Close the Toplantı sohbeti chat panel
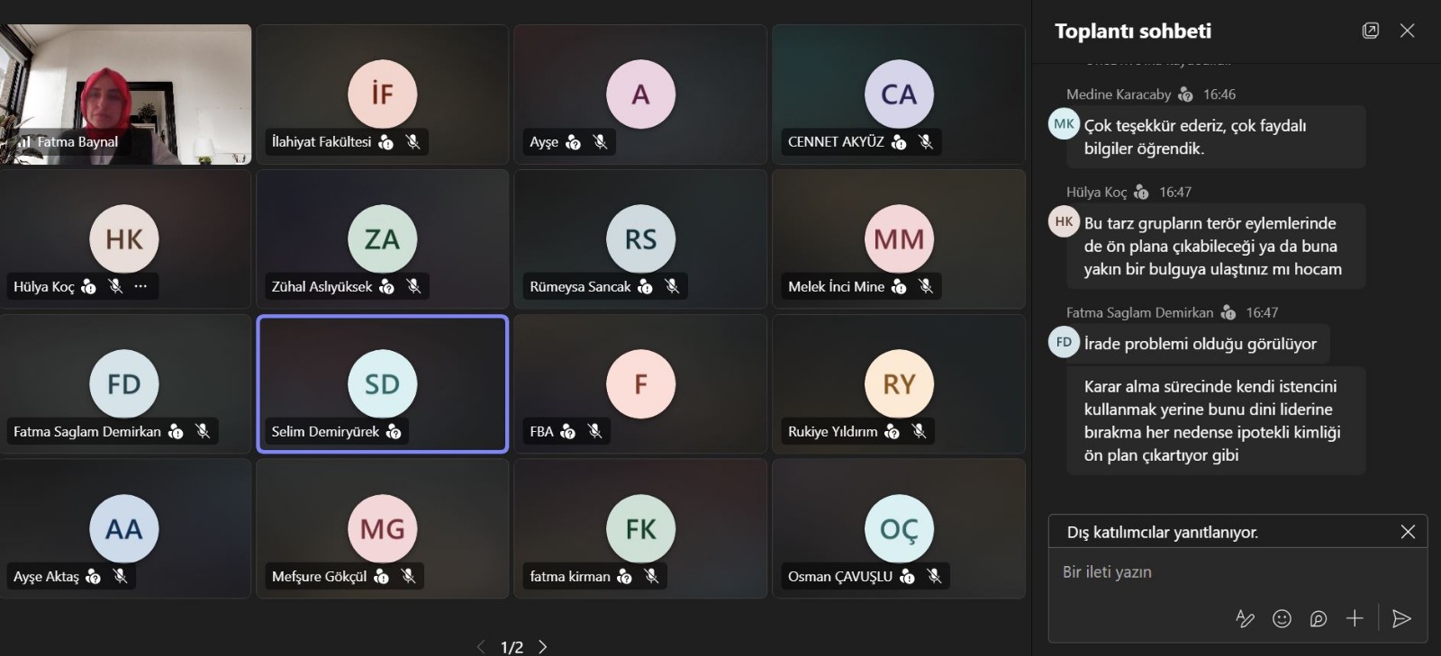The width and height of the screenshot is (1441, 656). tap(1407, 31)
